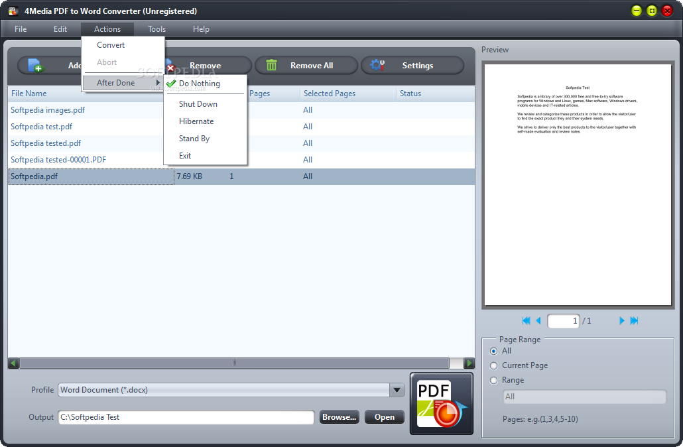
Task: Click the Remove All trash icon button
Action: 271,66
